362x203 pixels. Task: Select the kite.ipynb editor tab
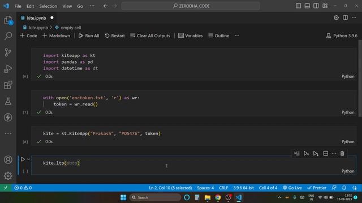point(36,18)
